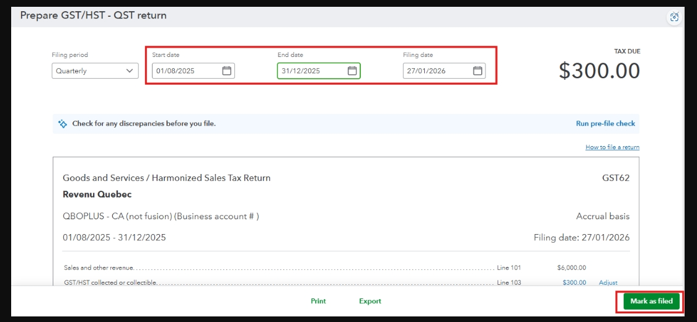Image resolution: width=697 pixels, height=322 pixels.
Task: Select the Line 101 label
Action: click(x=509, y=268)
